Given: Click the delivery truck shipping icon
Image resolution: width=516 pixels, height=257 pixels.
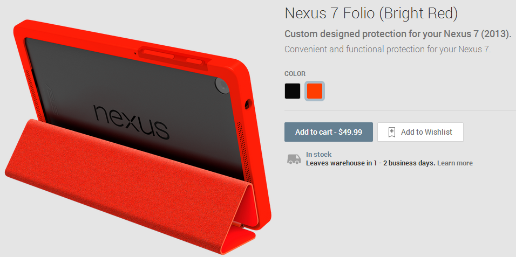Looking at the screenshot, I should coord(294,159).
